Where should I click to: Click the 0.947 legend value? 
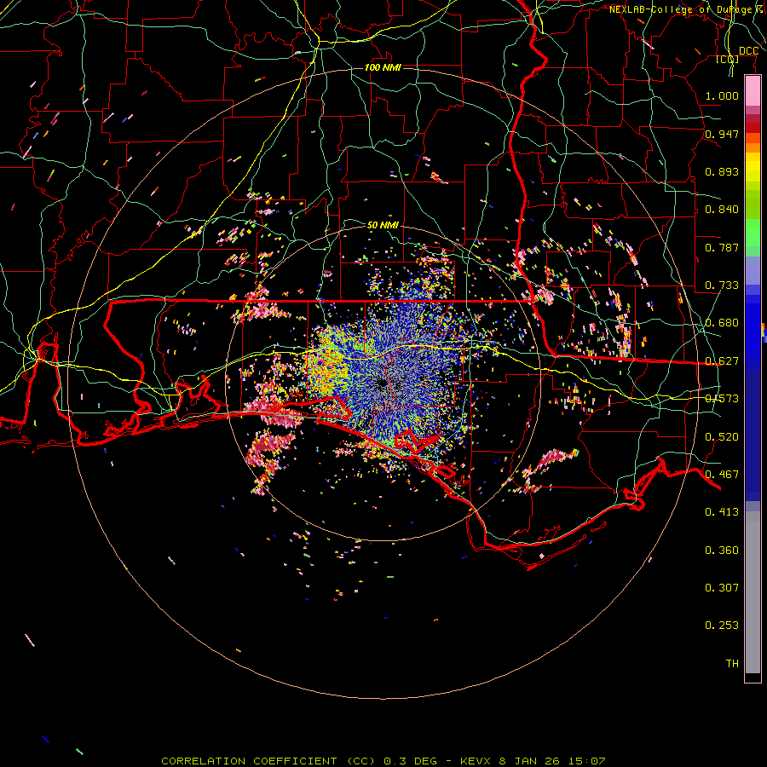722,134
